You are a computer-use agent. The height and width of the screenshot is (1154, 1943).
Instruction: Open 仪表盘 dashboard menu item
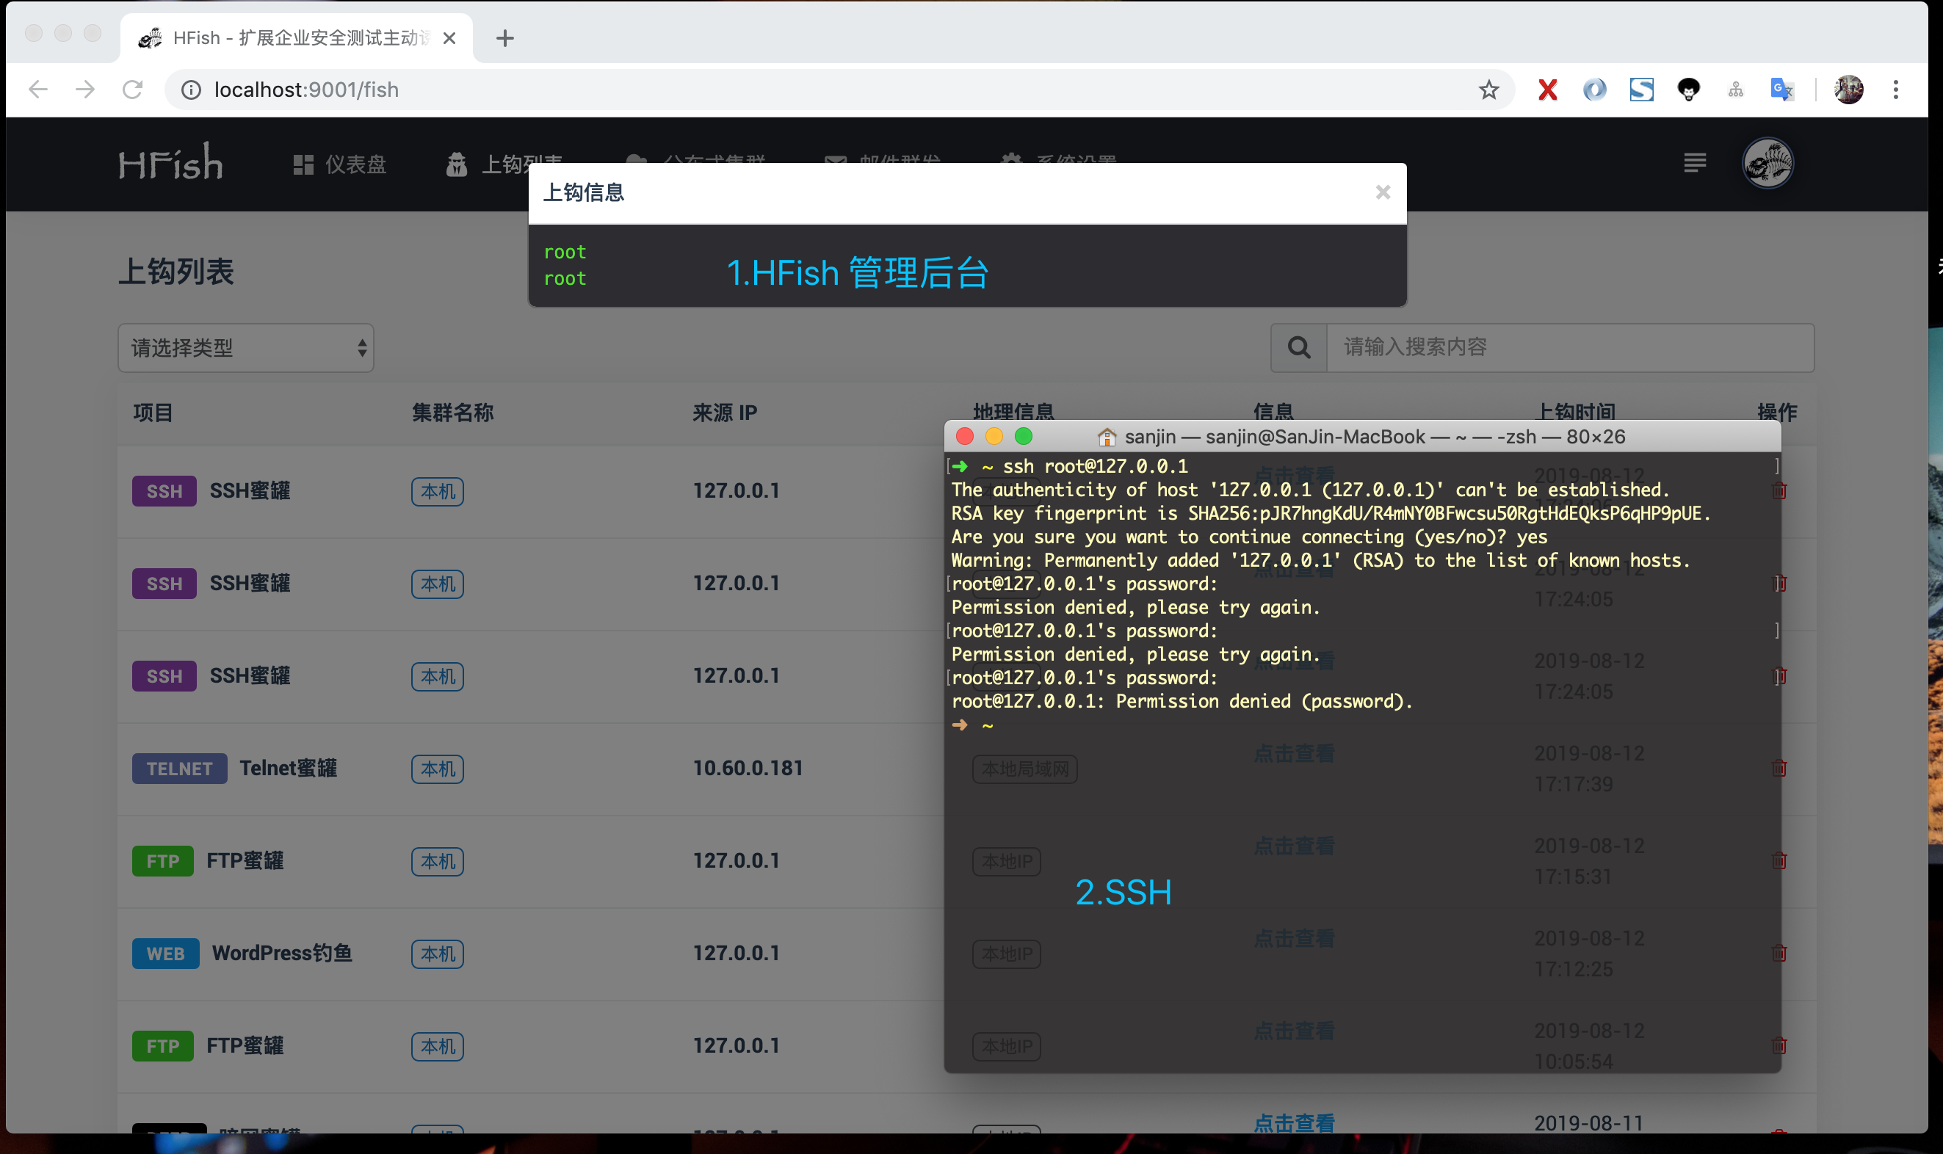tap(340, 164)
